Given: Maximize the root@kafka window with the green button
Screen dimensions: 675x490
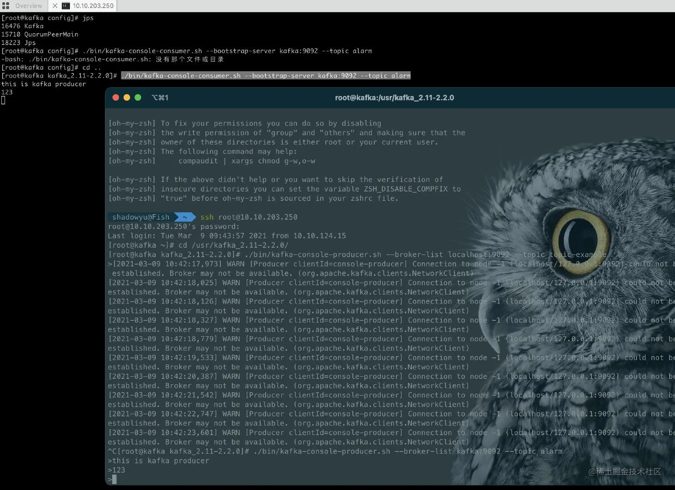Looking at the screenshot, I should point(138,98).
